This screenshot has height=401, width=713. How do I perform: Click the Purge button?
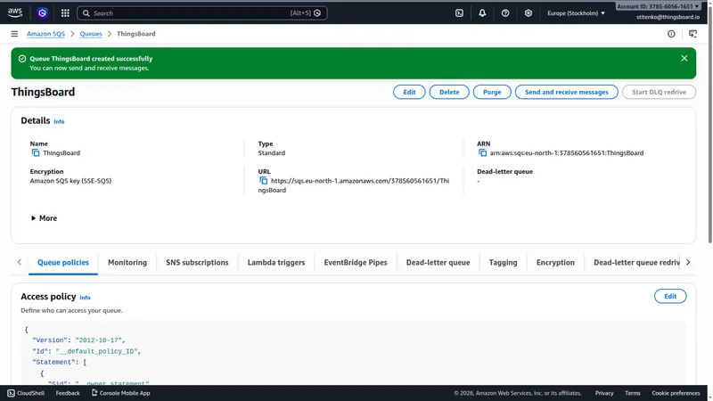point(492,92)
